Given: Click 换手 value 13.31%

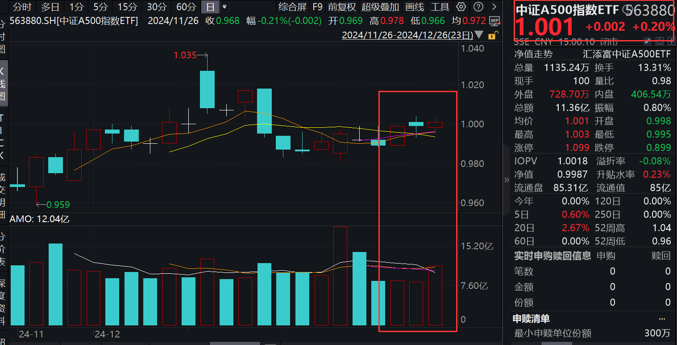Looking at the screenshot, I should click(x=654, y=68).
